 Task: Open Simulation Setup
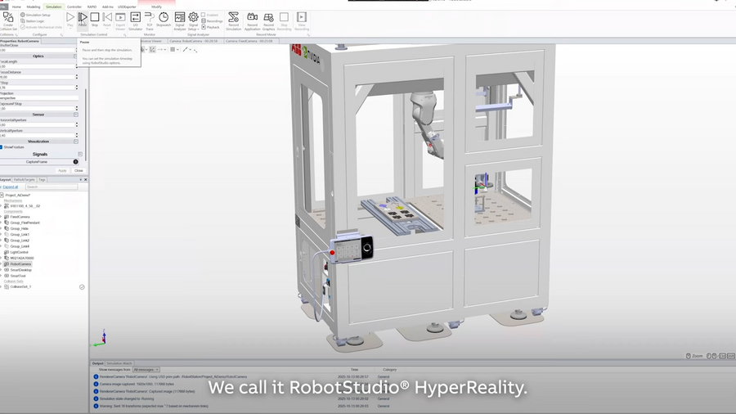[35, 15]
